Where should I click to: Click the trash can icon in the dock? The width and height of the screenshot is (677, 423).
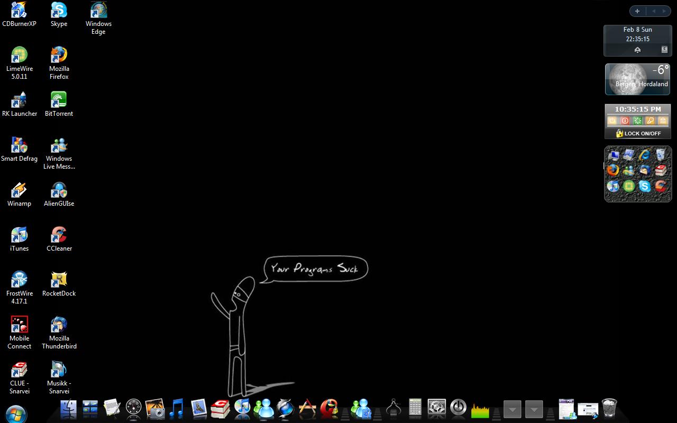click(610, 408)
